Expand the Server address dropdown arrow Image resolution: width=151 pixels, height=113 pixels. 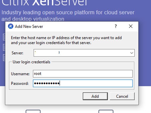tap(132, 53)
